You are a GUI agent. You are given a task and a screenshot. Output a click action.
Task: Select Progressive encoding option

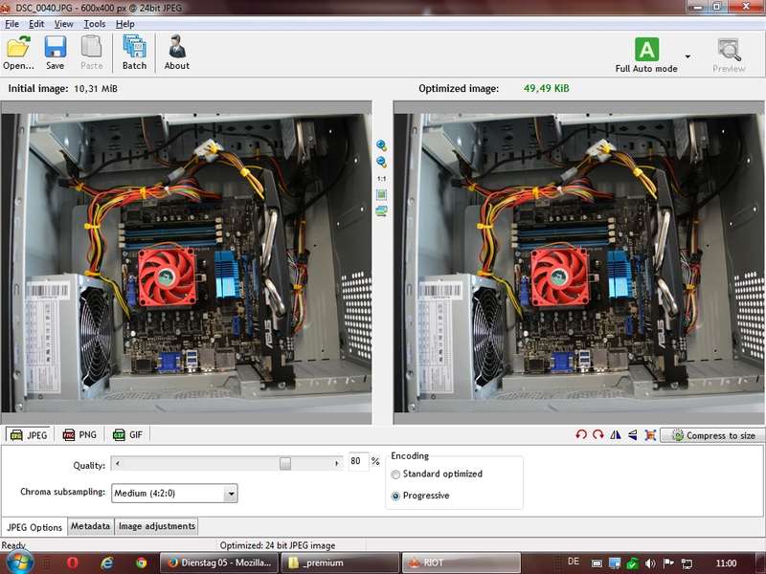395,496
